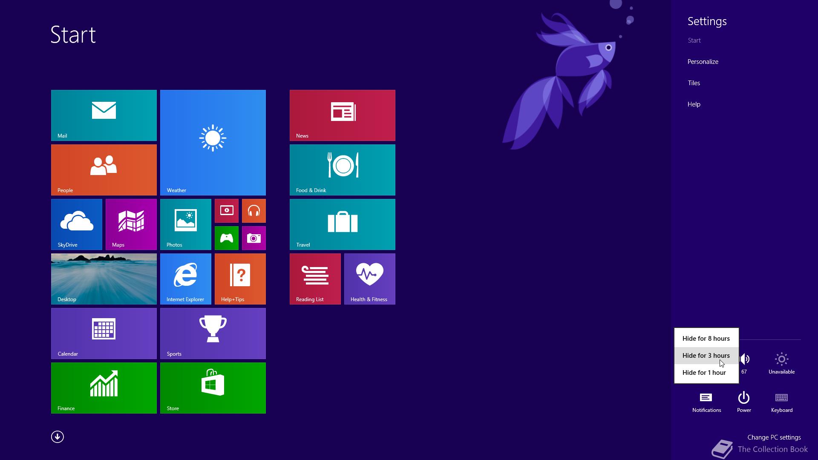Open the Calendar tile

[104, 333]
